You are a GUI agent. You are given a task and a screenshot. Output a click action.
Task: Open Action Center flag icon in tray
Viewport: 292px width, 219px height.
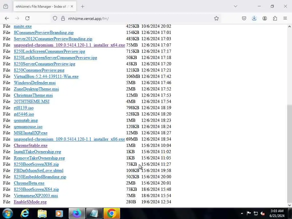click(x=249, y=213)
